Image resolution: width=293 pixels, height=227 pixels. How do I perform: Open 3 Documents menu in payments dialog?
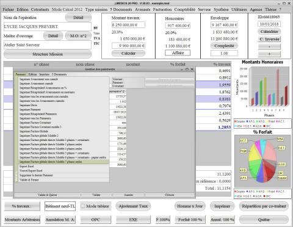click(59, 74)
